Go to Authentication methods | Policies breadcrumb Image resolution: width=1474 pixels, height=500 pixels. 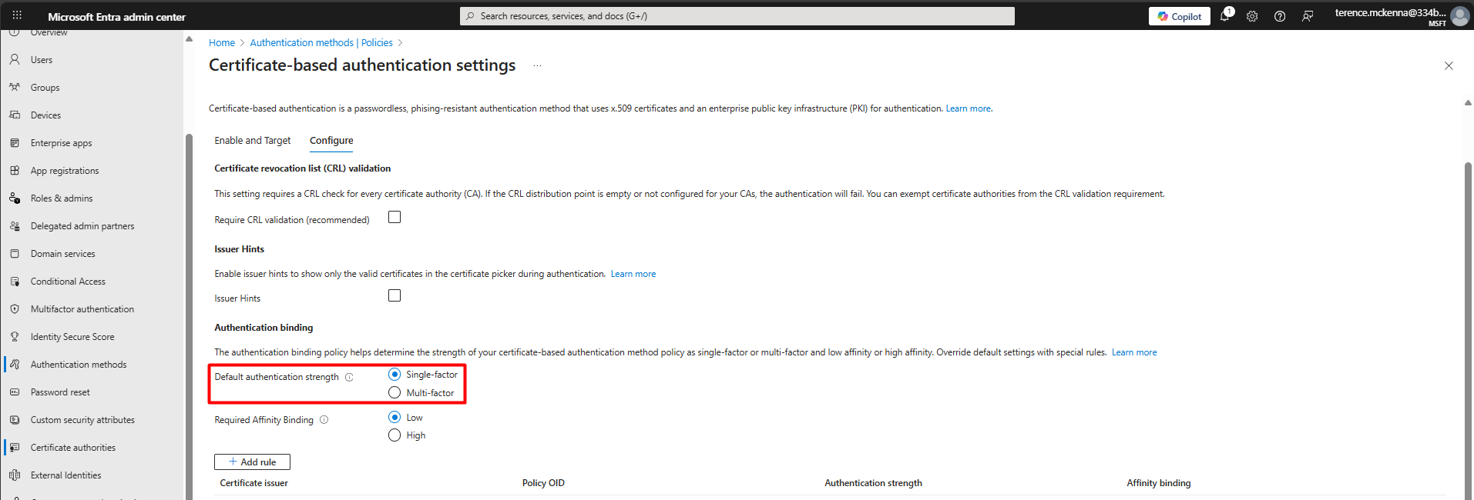click(321, 43)
